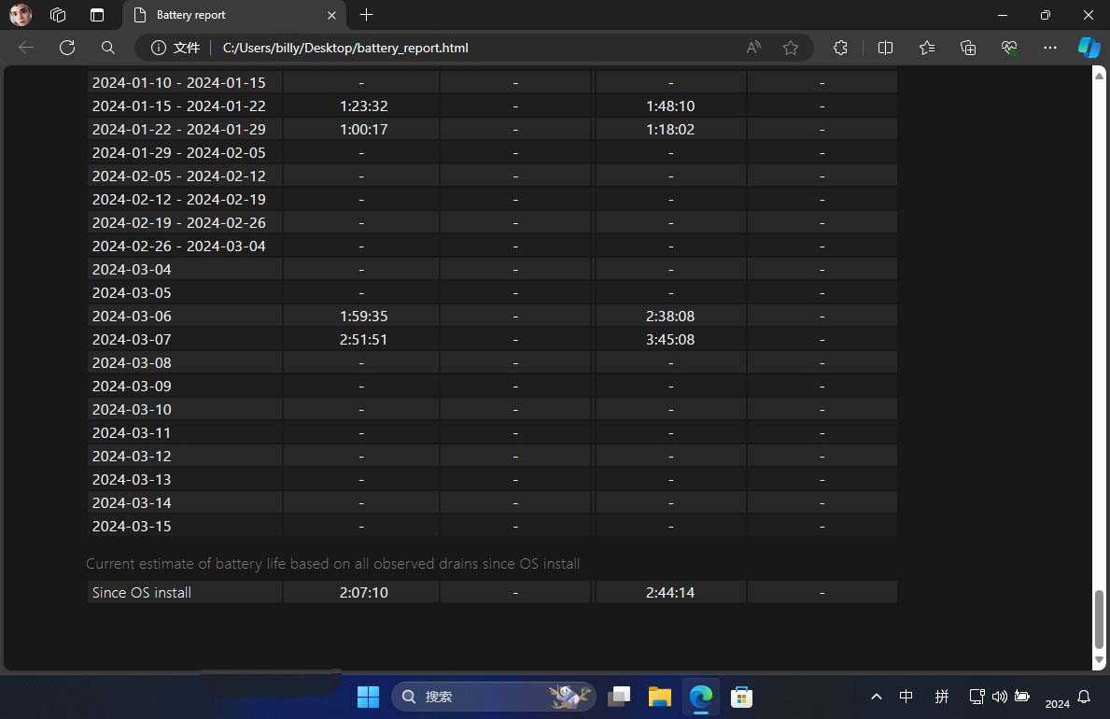
Task: Open a new browser tab
Action: 367,15
